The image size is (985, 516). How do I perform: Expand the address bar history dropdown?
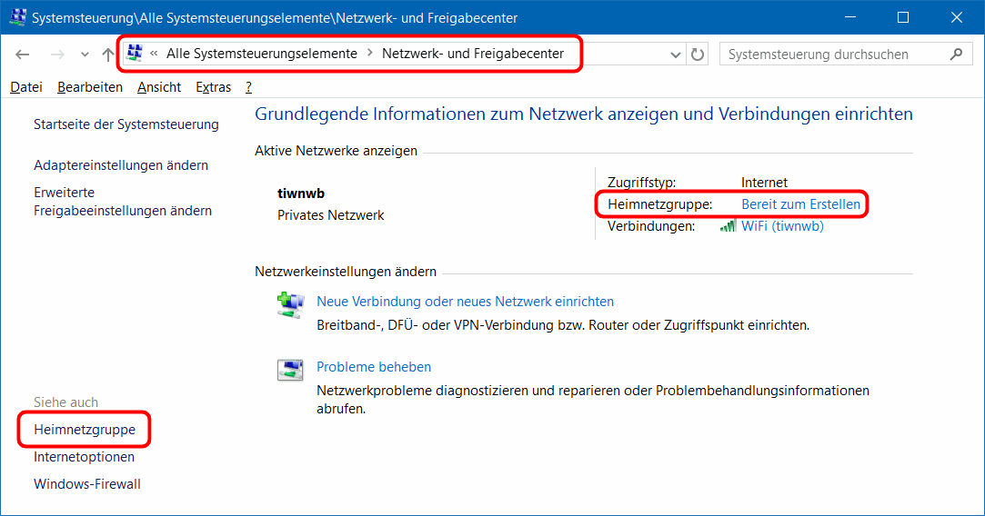click(x=676, y=55)
